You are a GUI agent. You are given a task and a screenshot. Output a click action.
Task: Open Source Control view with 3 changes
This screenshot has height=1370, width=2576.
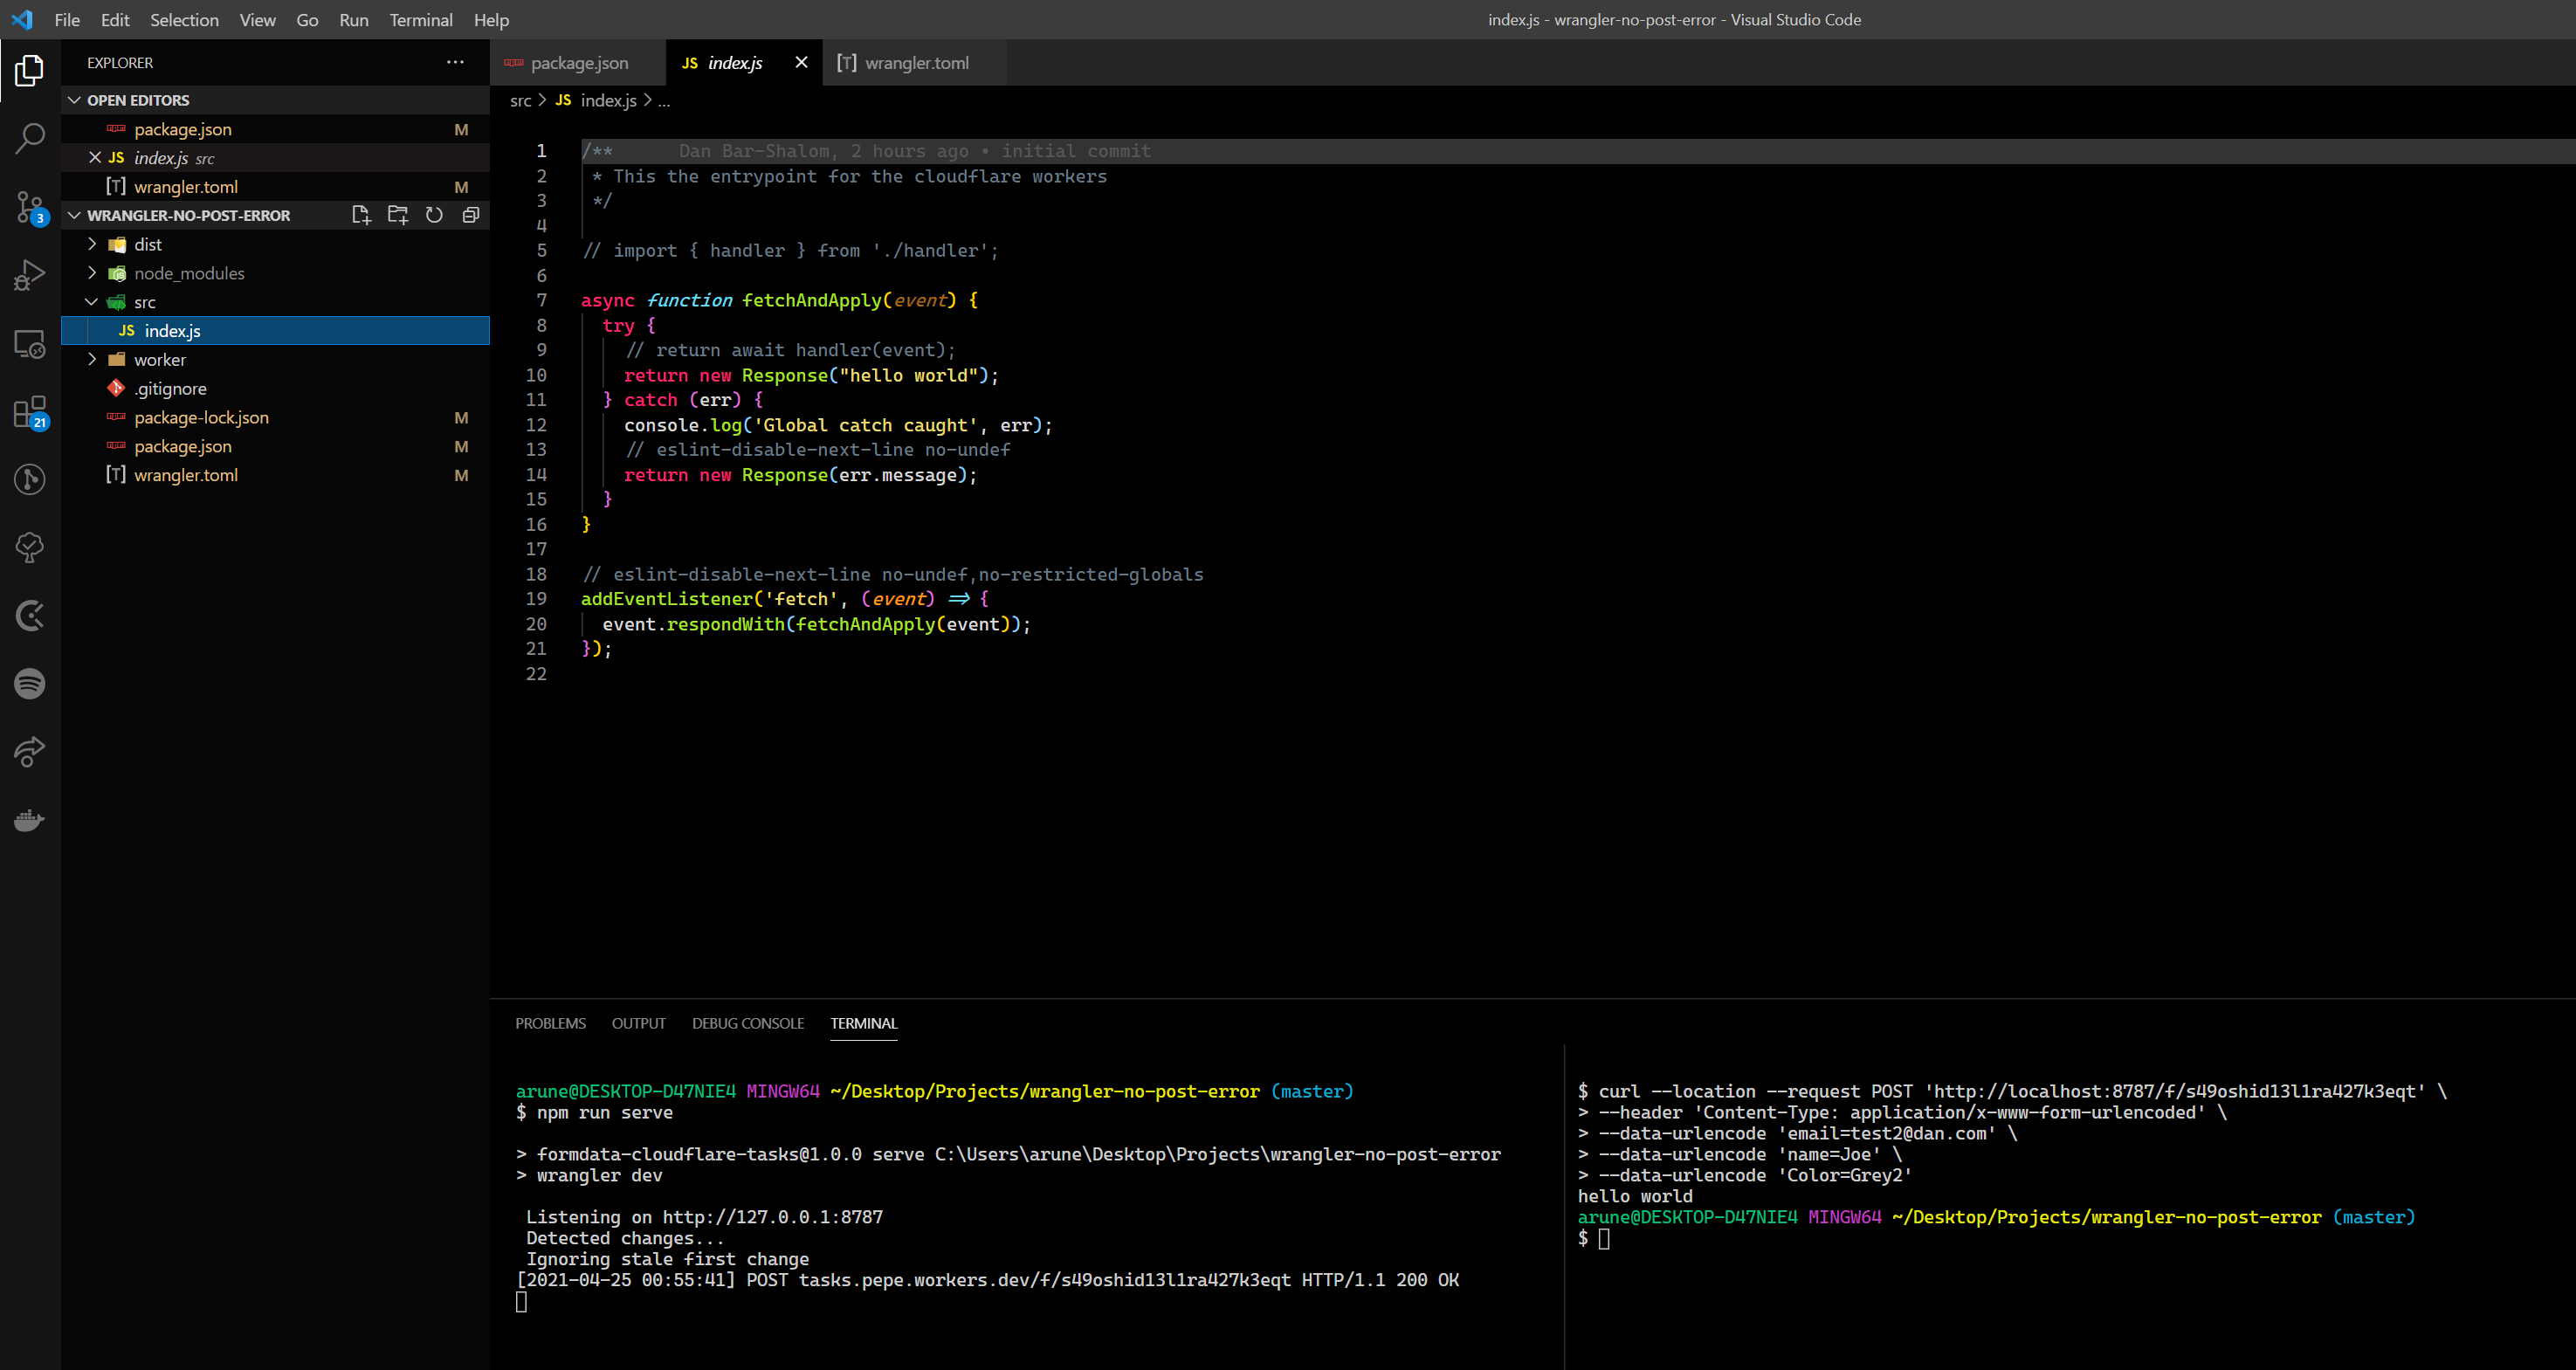tap(30, 207)
